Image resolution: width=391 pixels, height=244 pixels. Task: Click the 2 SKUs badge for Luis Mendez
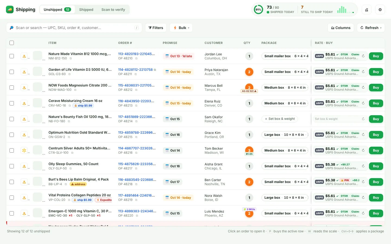pyautogui.click(x=249, y=209)
